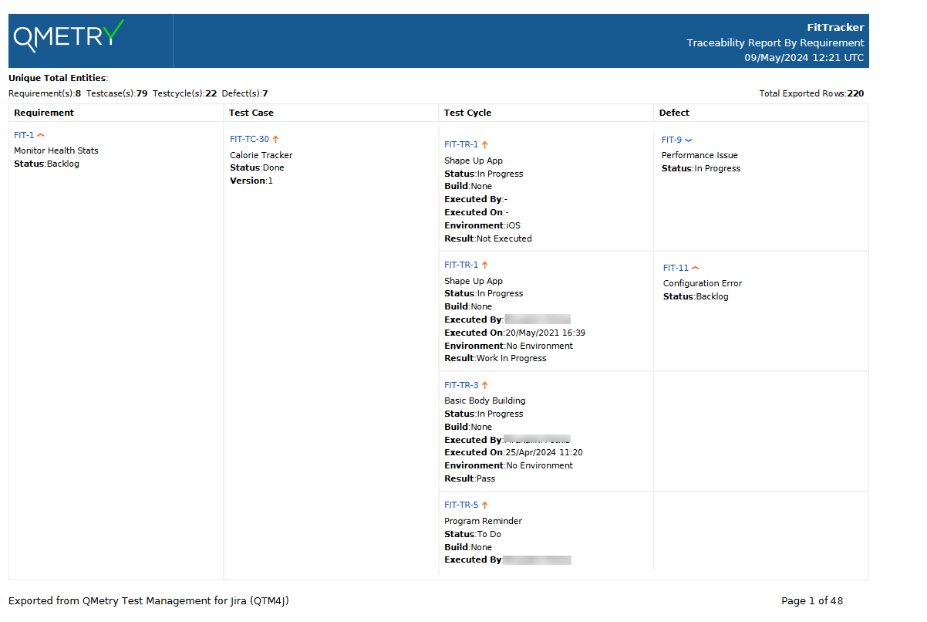Click the Defect column header
Image resolution: width=927 pixels, height=622 pixels.
tap(674, 113)
